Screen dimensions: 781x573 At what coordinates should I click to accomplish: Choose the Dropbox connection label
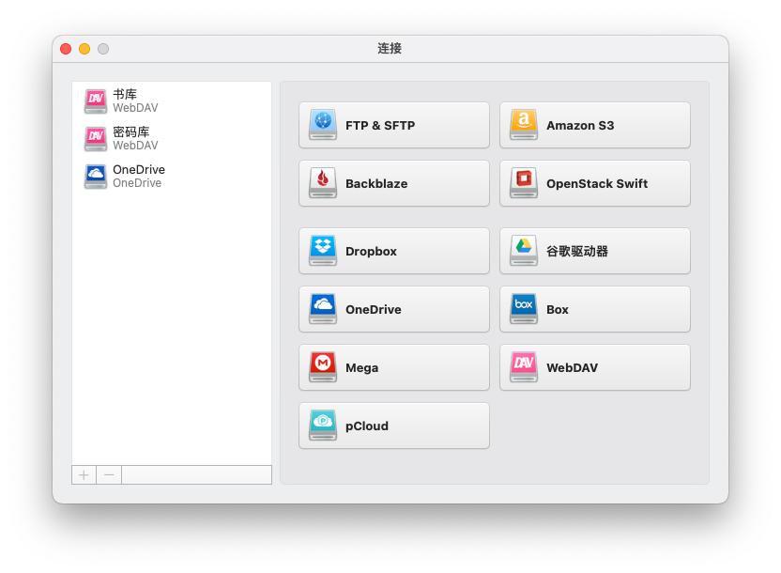click(371, 252)
